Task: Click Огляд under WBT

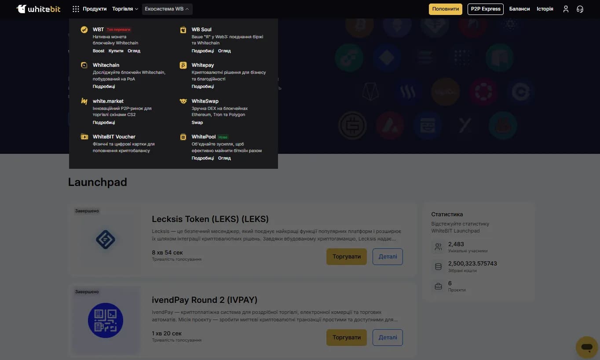Action: (x=134, y=51)
